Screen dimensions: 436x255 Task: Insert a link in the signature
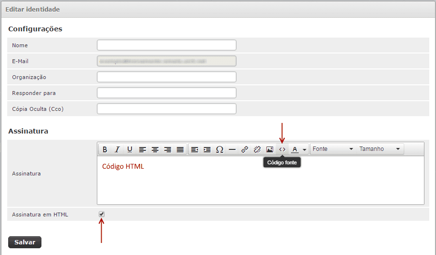[245, 149]
